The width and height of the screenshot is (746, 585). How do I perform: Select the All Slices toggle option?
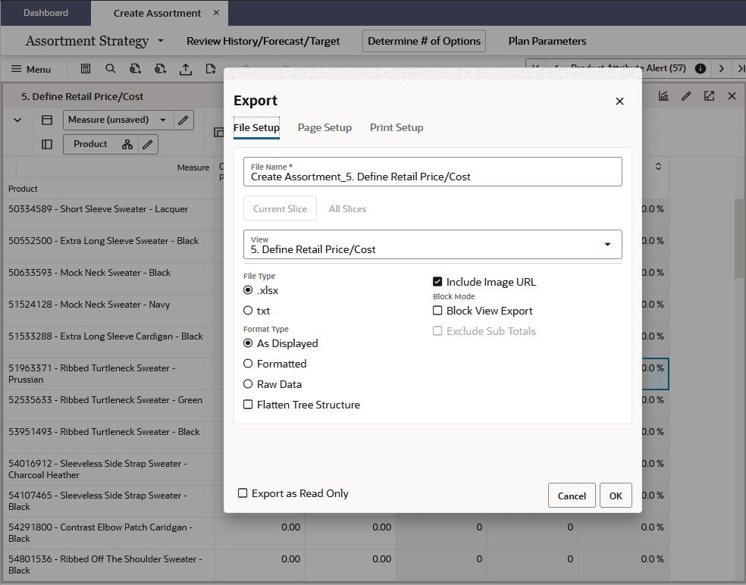pos(347,208)
